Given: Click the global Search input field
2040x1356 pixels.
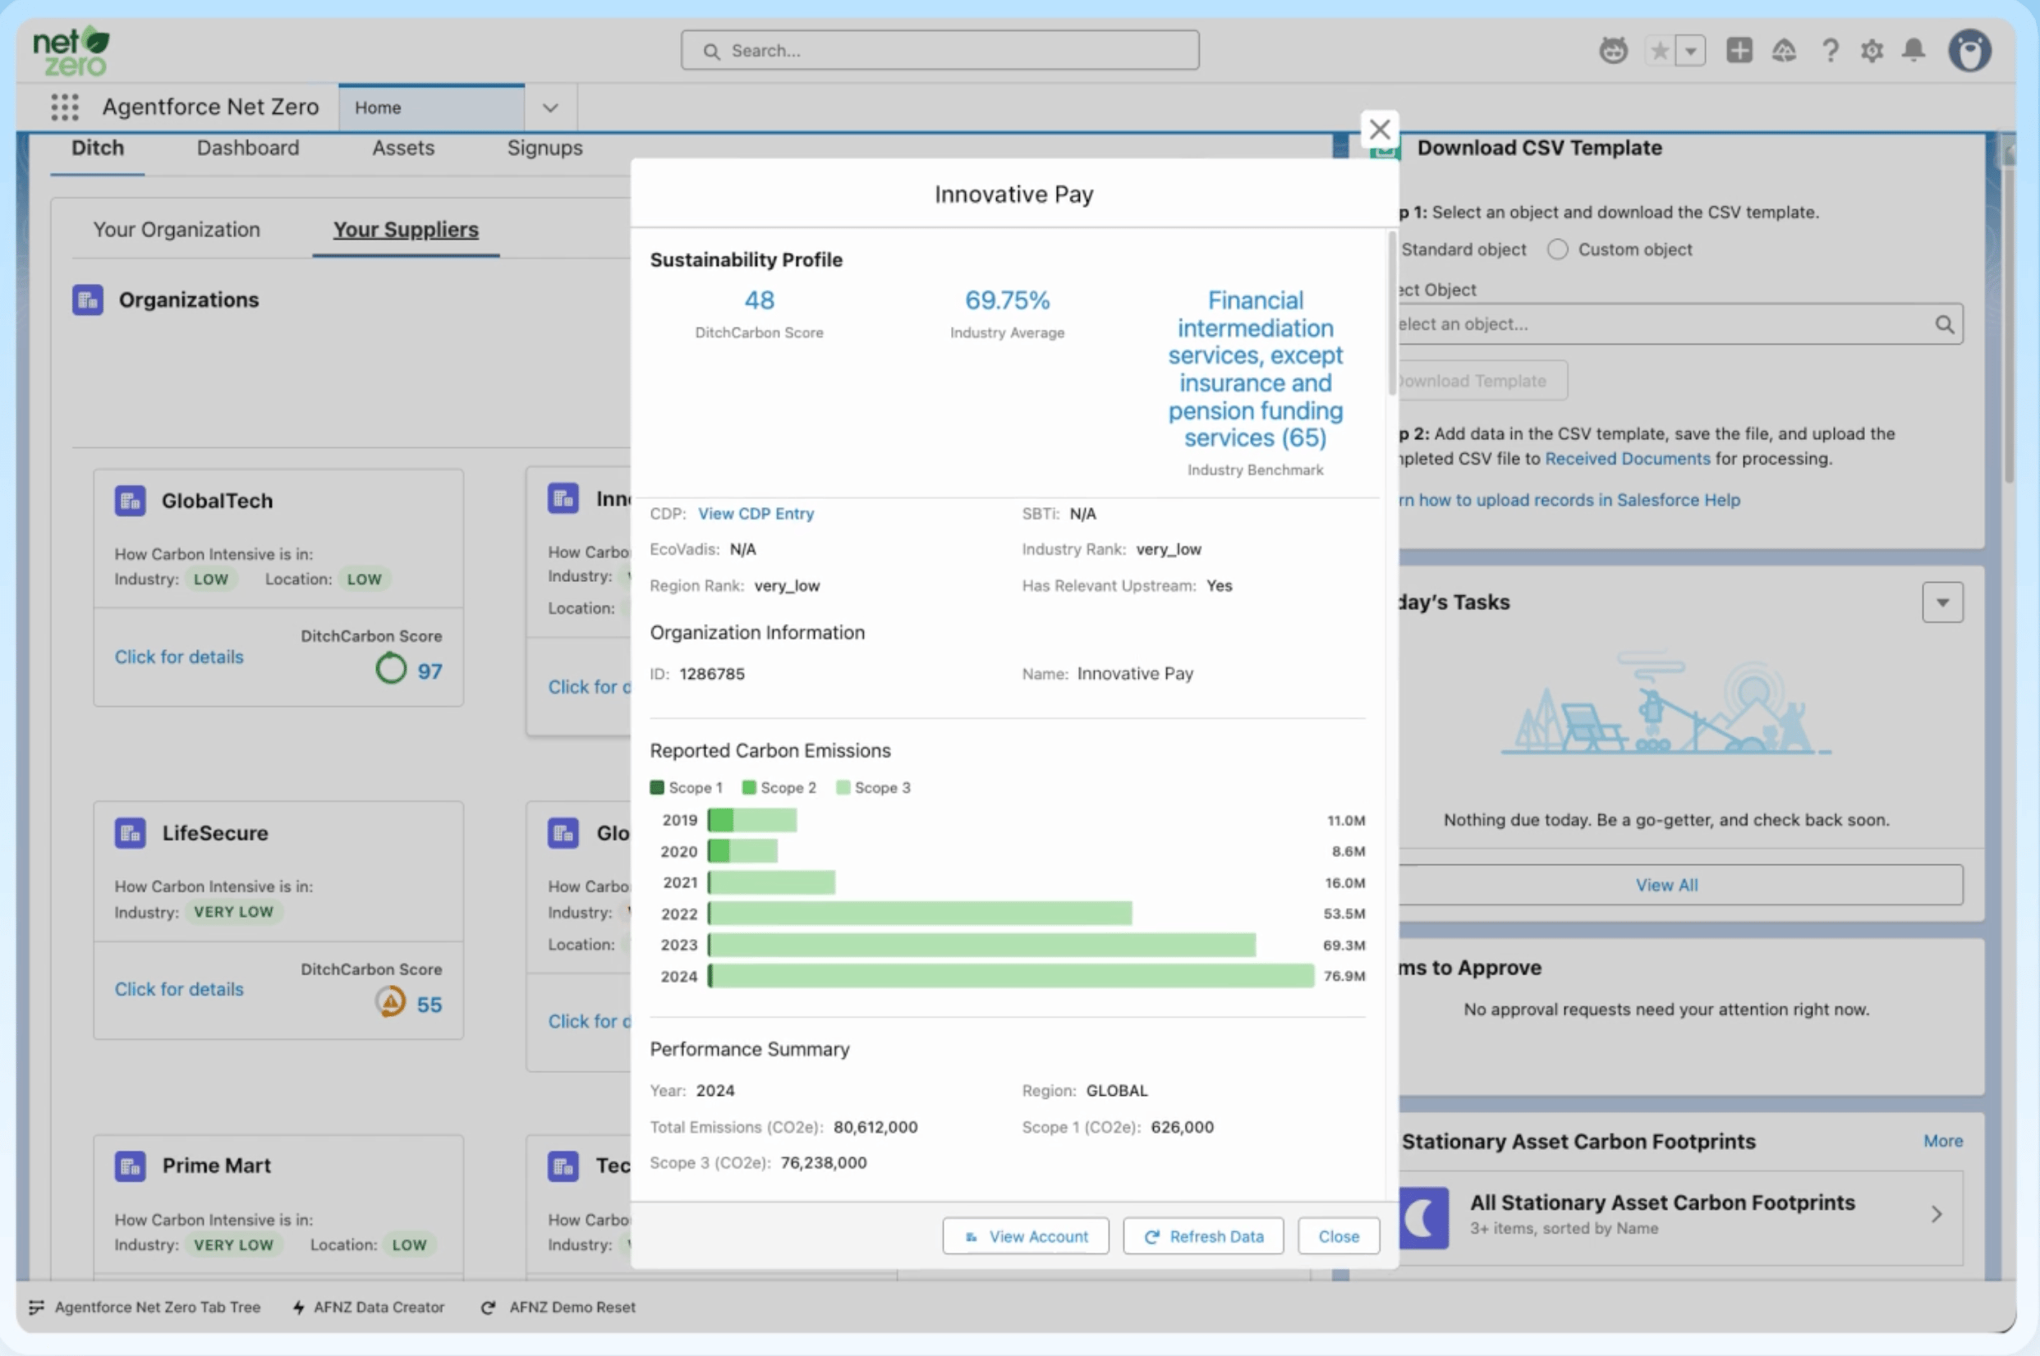Looking at the screenshot, I should click(x=940, y=51).
